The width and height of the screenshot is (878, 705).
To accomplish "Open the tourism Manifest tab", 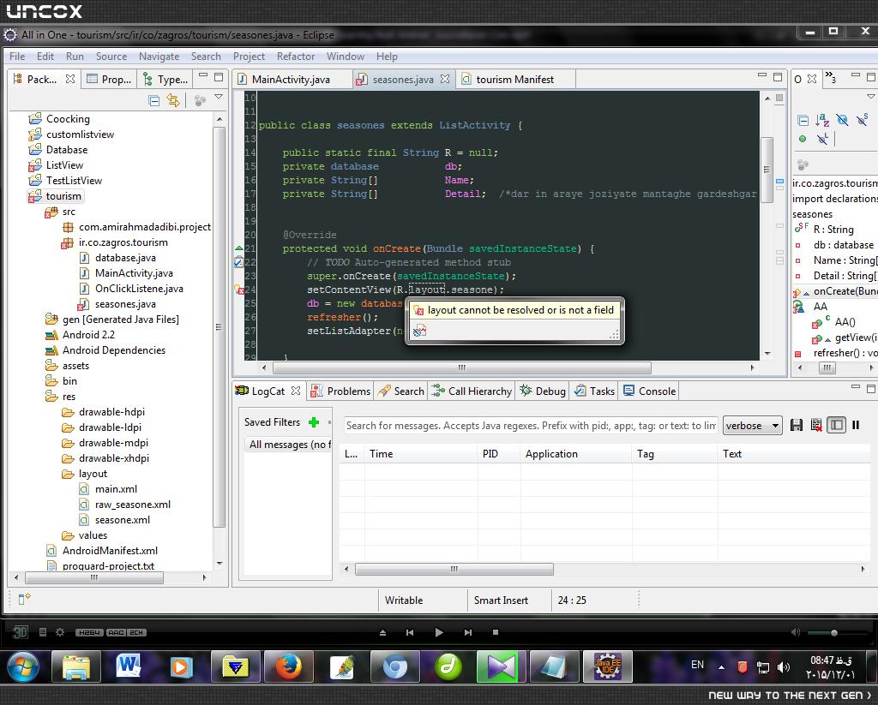I will [x=514, y=80].
